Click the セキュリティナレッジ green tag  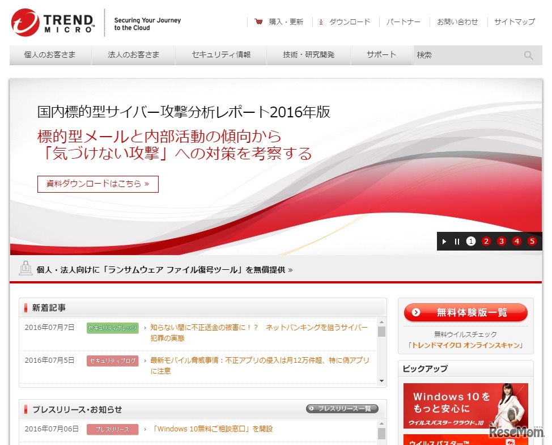(x=113, y=328)
